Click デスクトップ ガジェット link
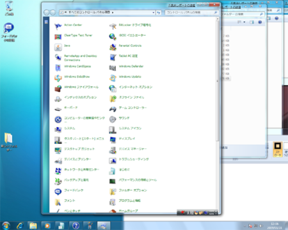The image size is (288, 230). (x=79, y=149)
